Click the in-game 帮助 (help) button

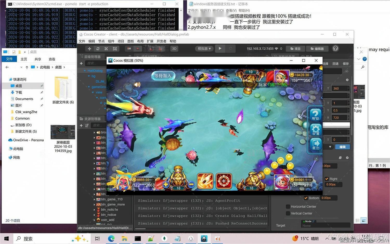pos(315,115)
